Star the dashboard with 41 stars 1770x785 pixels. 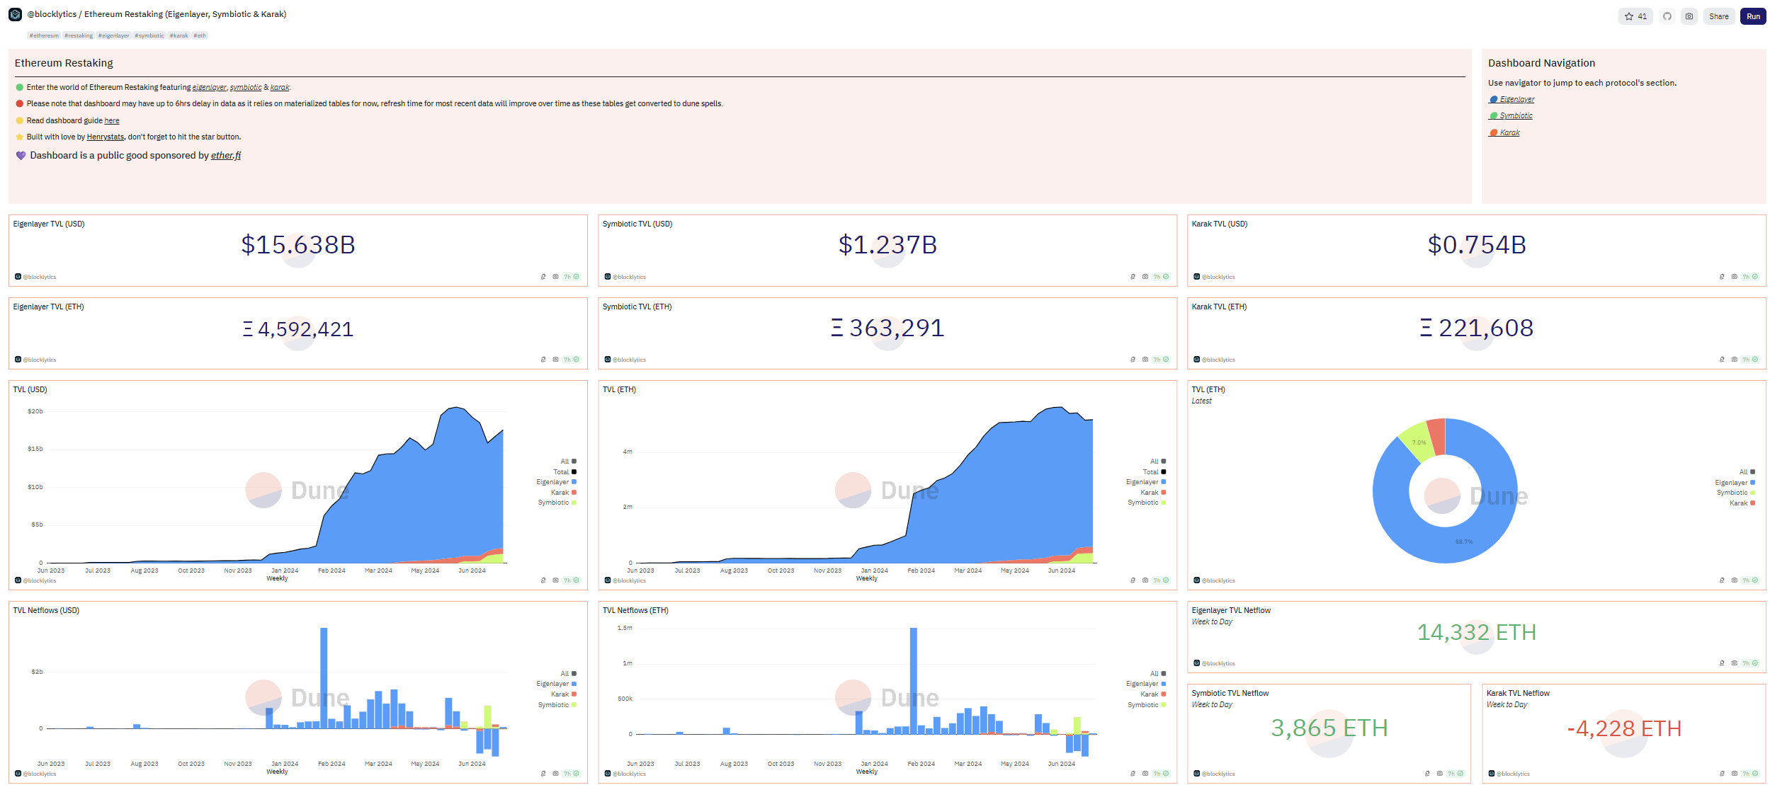1635,16
